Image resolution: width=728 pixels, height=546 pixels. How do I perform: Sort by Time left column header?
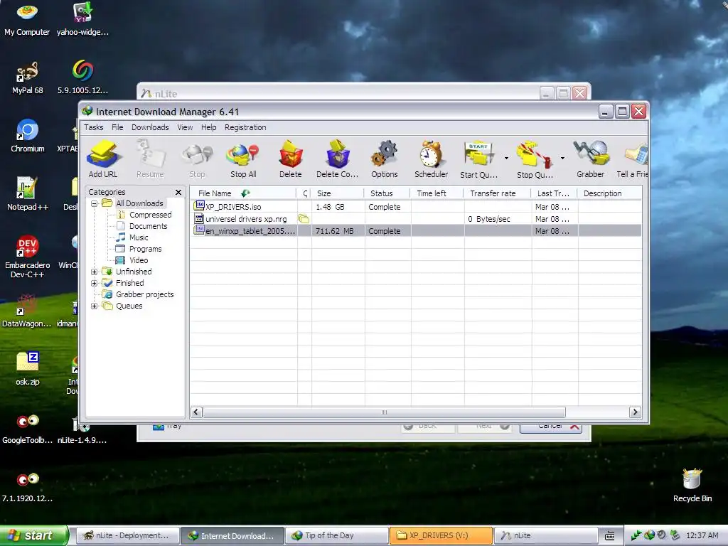[x=437, y=193]
